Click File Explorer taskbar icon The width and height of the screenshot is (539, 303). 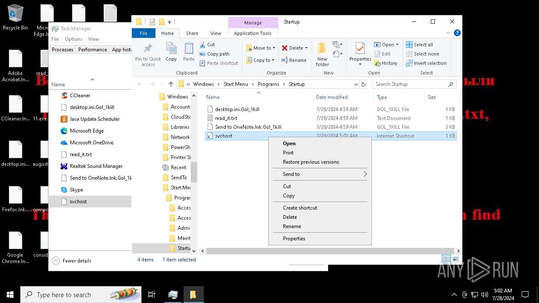[x=193, y=295]
